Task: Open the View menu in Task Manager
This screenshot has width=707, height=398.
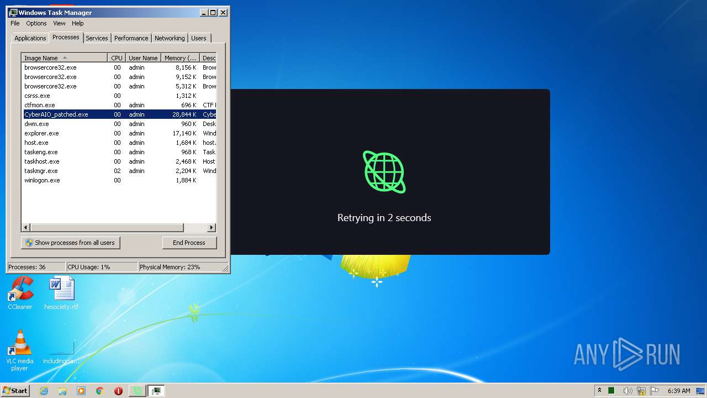Action: 59,23
